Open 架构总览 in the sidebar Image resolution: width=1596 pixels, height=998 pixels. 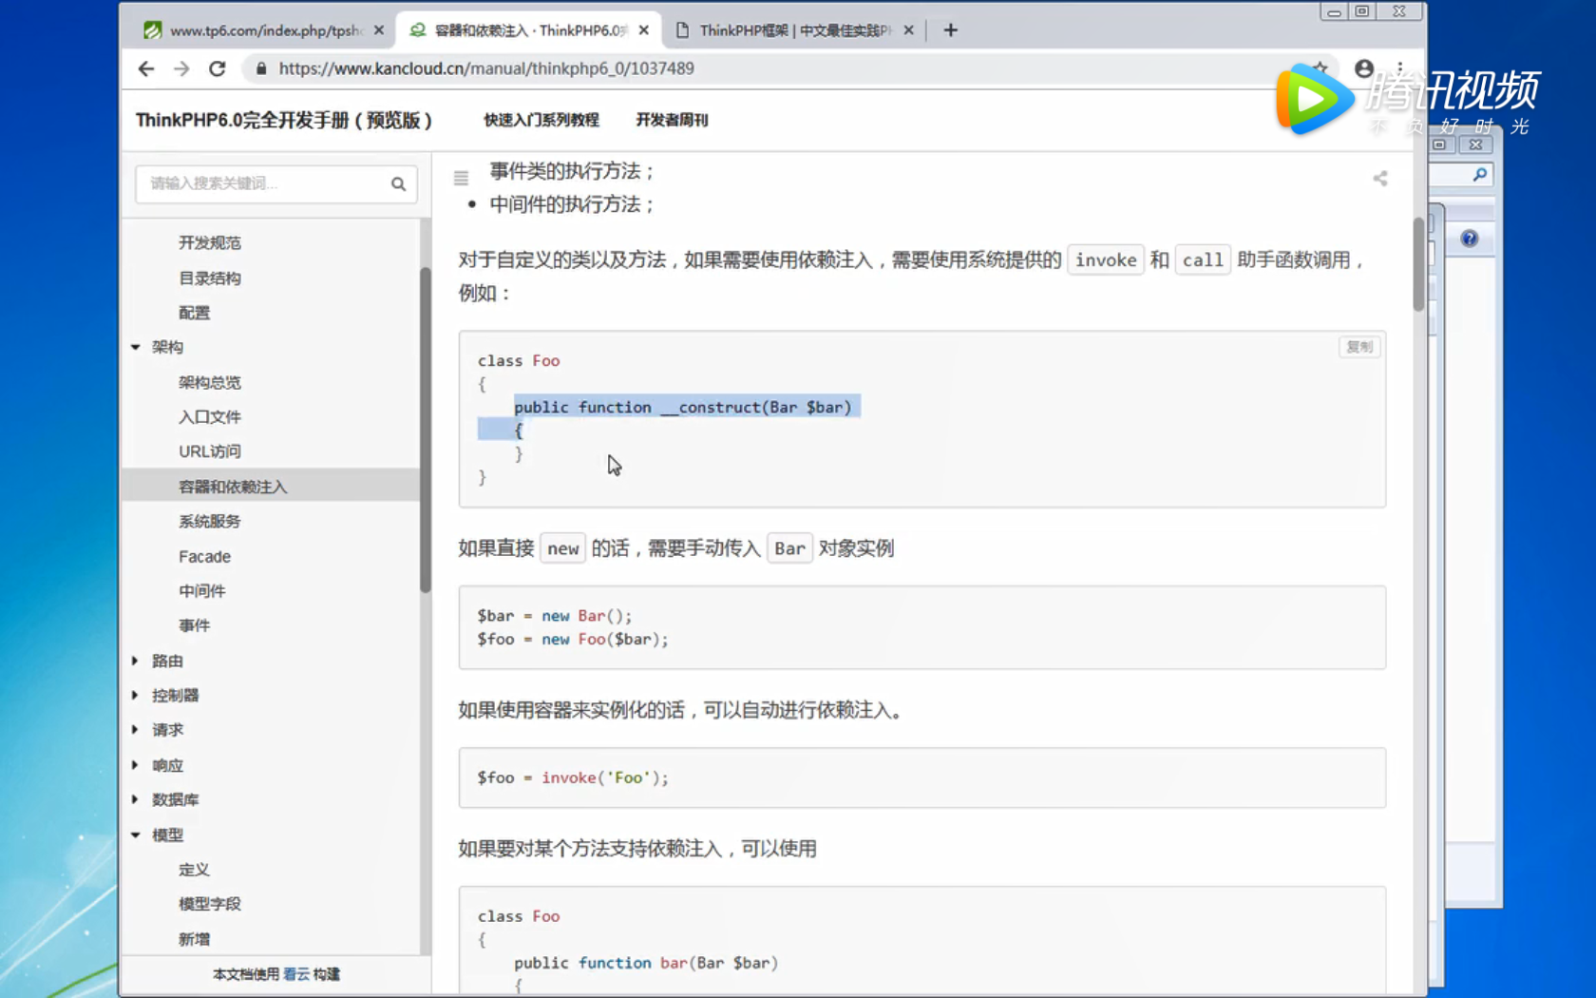tap(210, 382)
